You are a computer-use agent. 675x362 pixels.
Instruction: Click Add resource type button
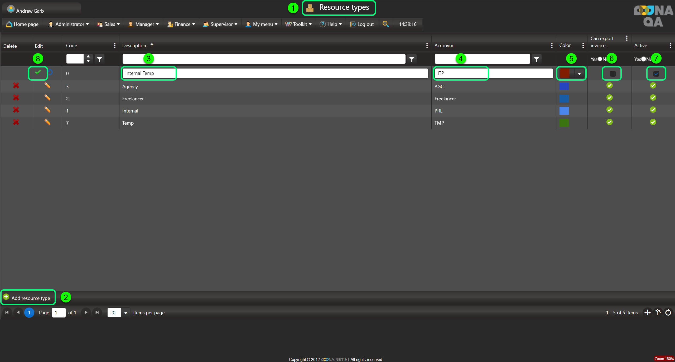(x=28, y=298)
